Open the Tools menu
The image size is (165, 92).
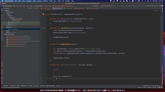pyautogui.click(x=59, y=1)
